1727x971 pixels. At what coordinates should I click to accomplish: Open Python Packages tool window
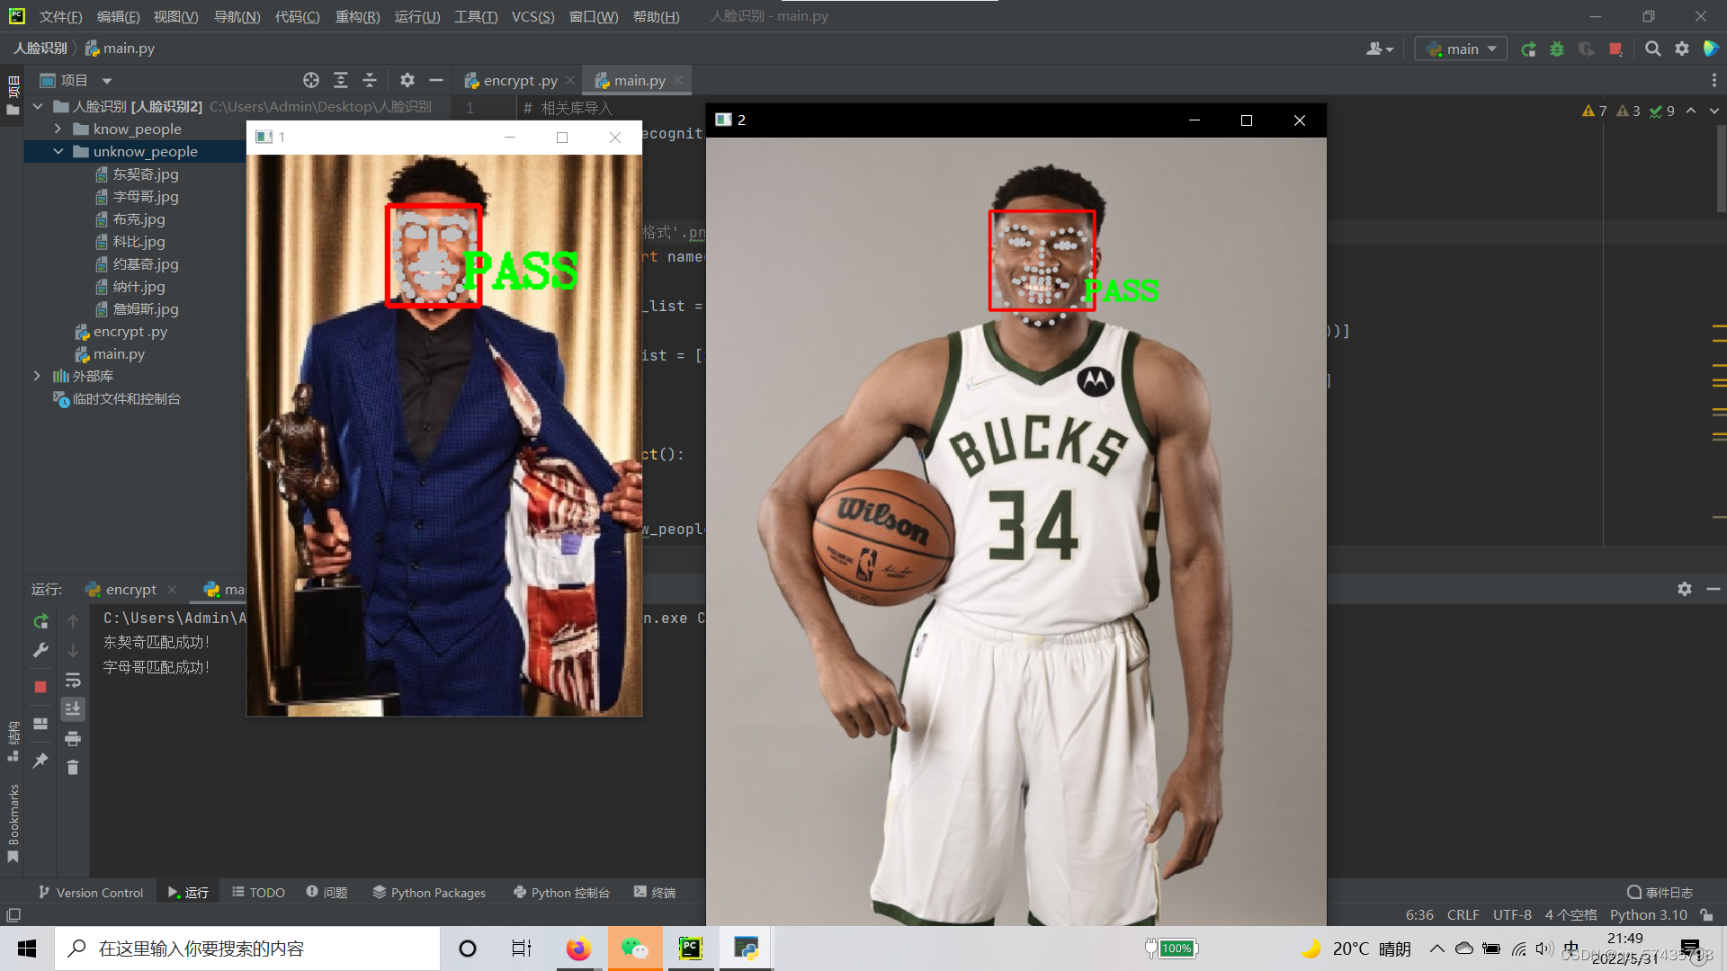click(429, 892)
